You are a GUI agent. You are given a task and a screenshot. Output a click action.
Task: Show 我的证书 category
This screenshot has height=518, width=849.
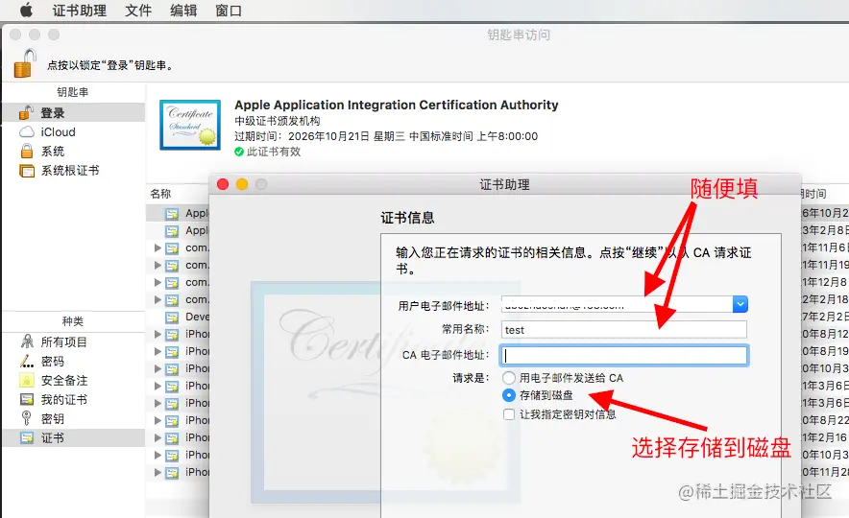pos(74,400)
